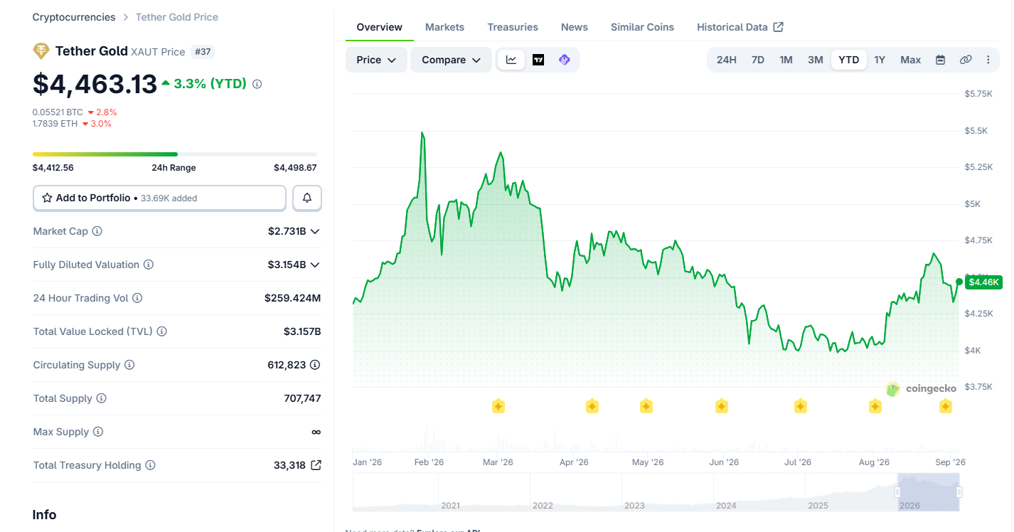Image resolution: width=1014 pixels, height=532 pixels.
Task: Select the Max time range
Action: point(911,60)
